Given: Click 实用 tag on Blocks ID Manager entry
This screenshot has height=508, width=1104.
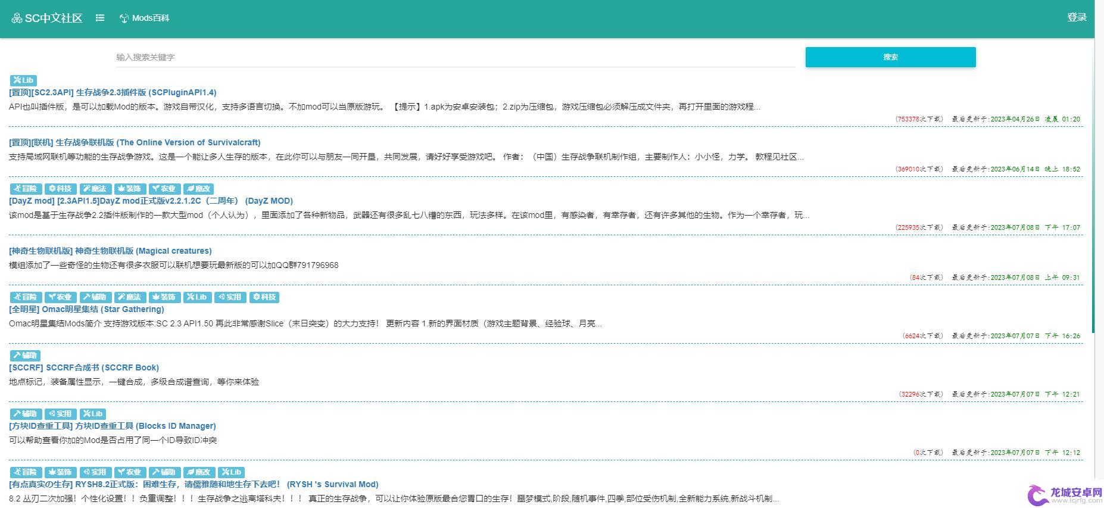Looking at the screenshot, I should point(60,414).
